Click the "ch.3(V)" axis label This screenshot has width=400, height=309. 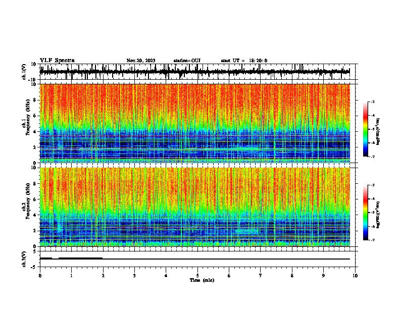[x=24, y=259]
